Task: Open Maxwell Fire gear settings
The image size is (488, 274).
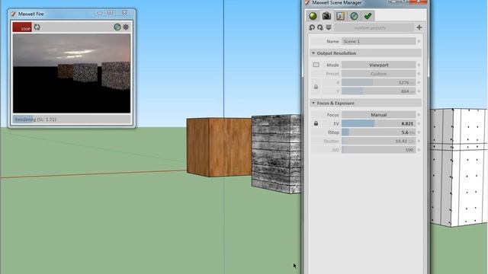Action: [126, 27]
